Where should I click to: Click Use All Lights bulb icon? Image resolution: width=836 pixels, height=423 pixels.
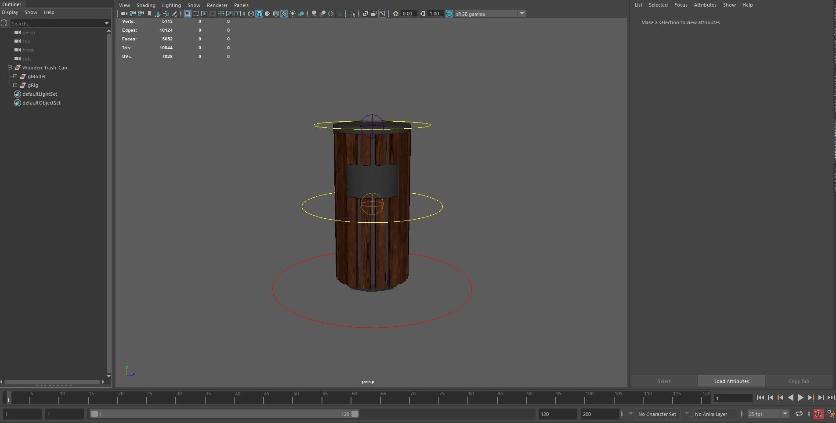tap(293, 14)
